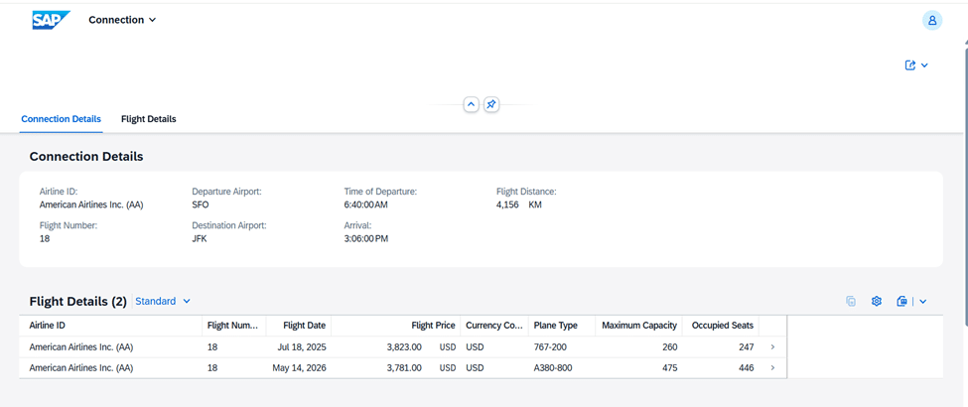This screenshot has width=968, height=407.
Task: Pin the header using the pin icon
Action: pyautogui.click(x=491, y=104)
